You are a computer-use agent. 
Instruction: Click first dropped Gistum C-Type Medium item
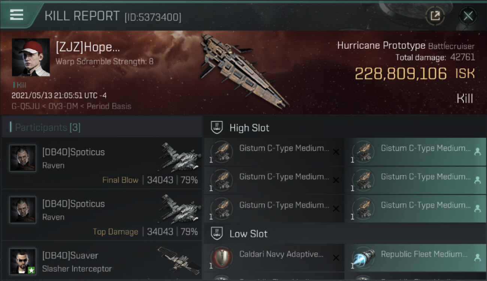click(415, 152)
